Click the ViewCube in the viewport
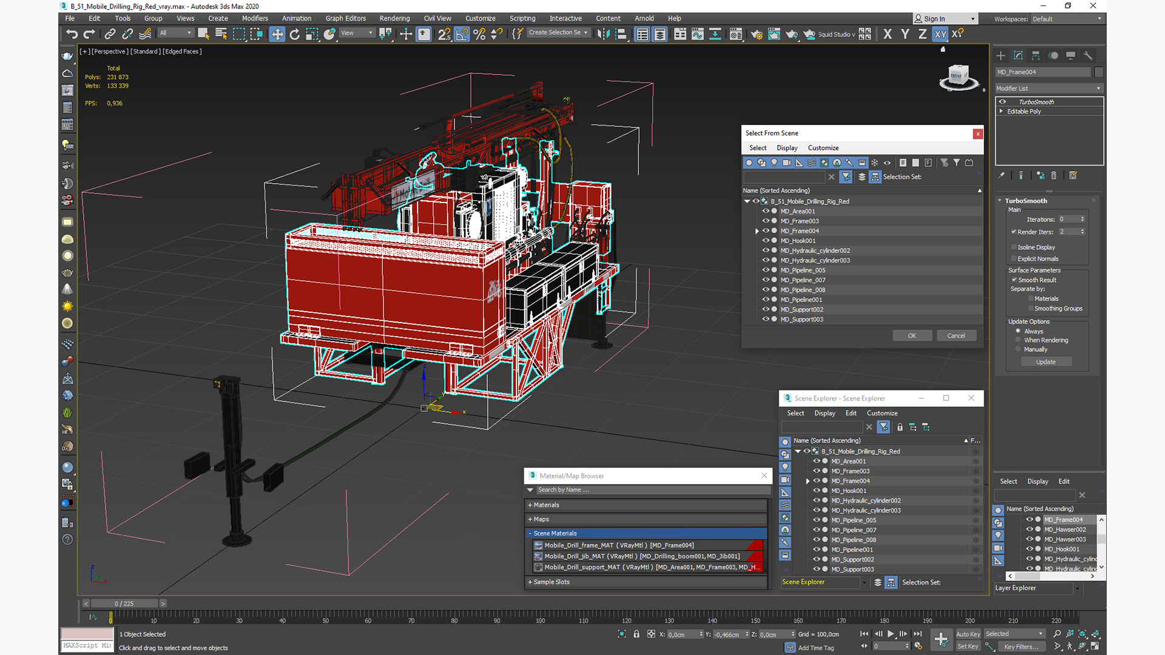 click(959, 76)
